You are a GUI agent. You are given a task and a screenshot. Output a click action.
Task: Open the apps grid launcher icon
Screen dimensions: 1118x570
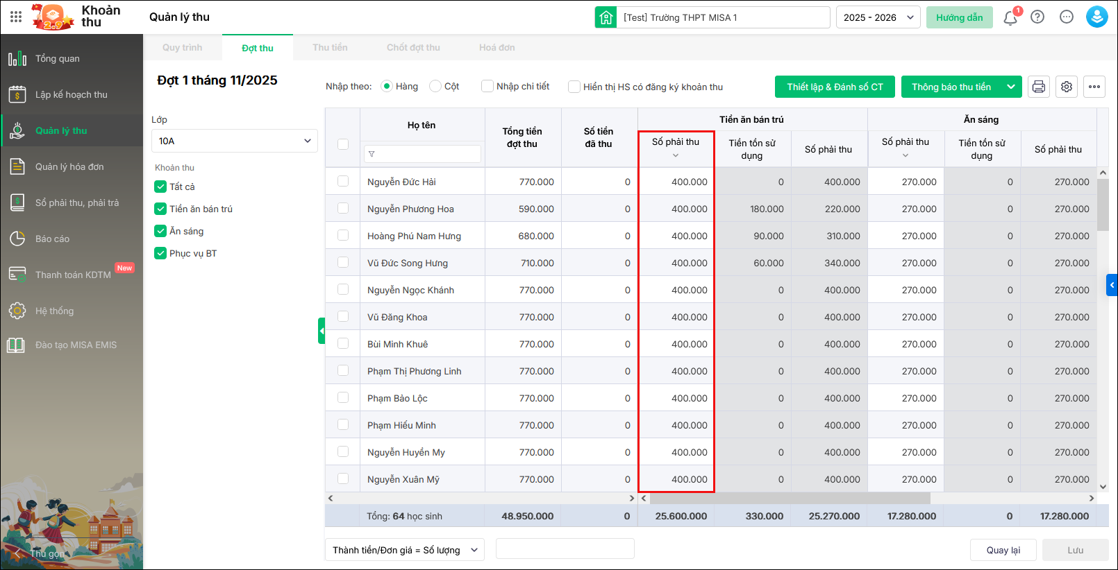click(16, 17)
